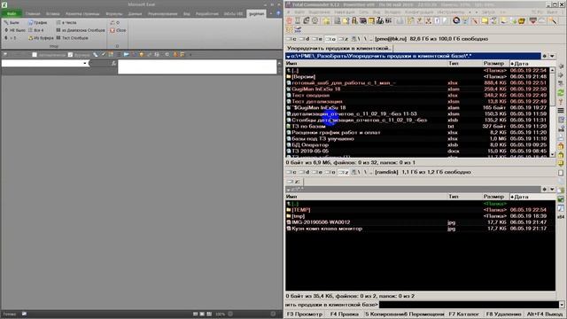
Task: Open the Данные ribbon tab in Excel
Action: pyautogui.click(x=135, y=14)
